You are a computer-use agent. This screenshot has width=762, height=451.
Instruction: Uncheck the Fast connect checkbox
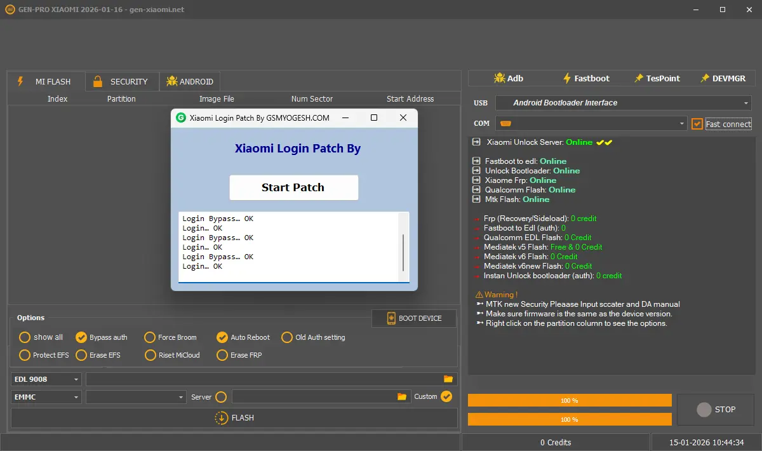[697, 124]
